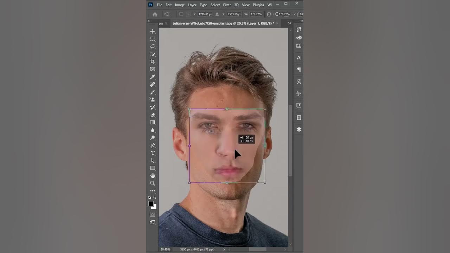The height and width of the screenshot is (253, 450).
Task: Change the screen mode
Action: click(153, 222)
